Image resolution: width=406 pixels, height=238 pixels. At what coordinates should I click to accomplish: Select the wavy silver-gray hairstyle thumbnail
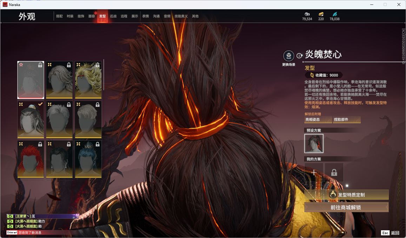pos(59,80)
